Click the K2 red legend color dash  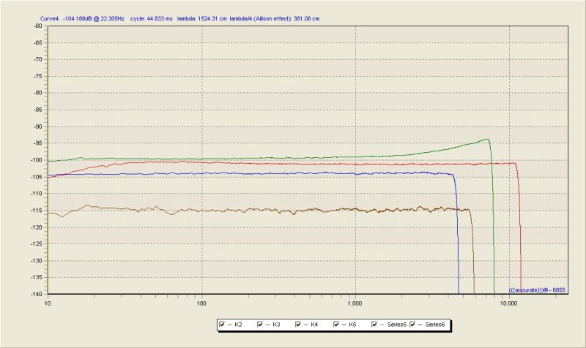click(229, 325)
